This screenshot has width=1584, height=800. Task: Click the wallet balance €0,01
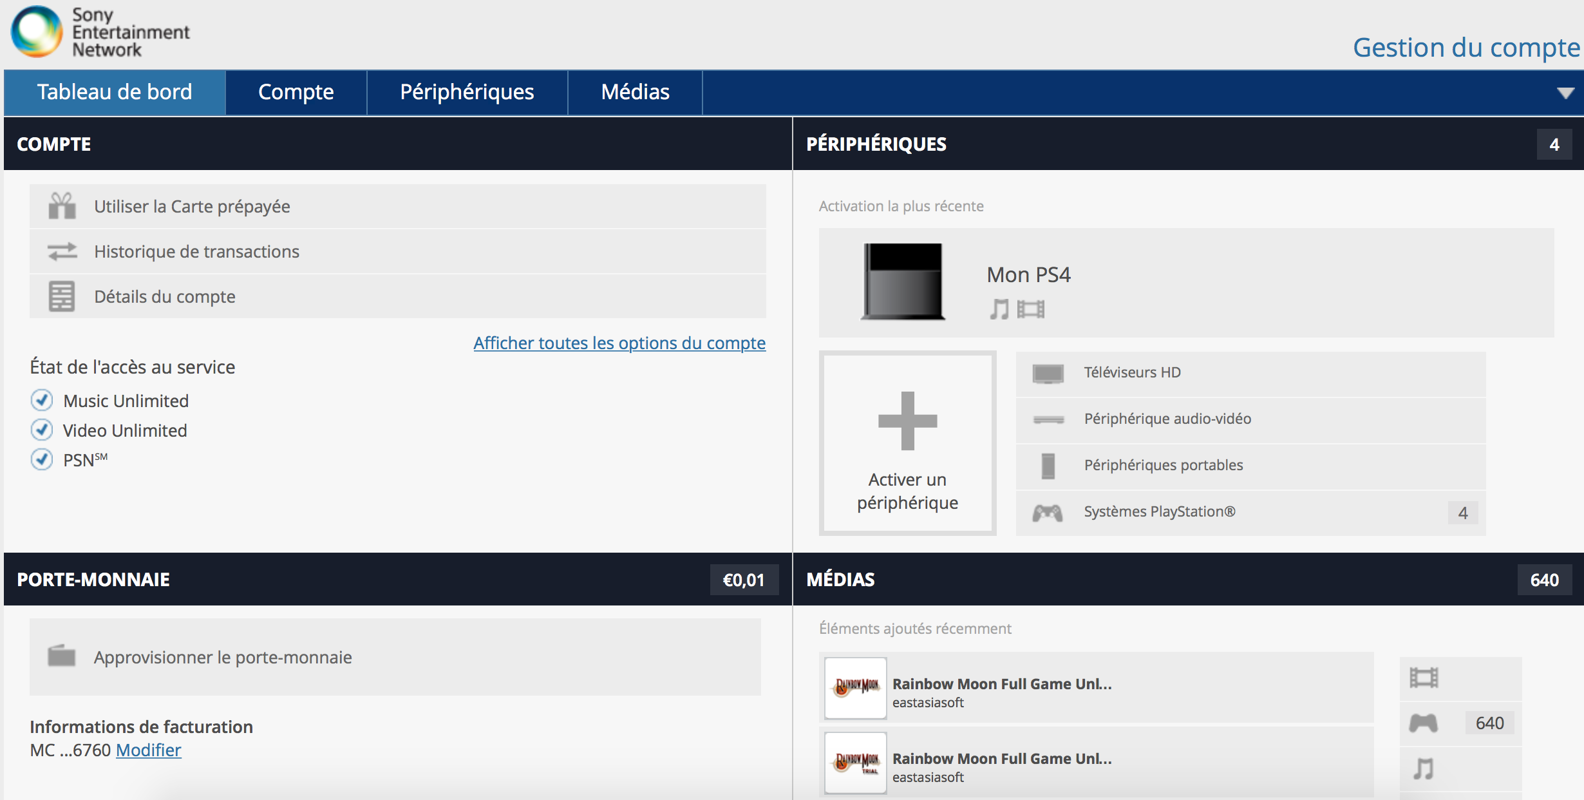[x=744, y=580]
